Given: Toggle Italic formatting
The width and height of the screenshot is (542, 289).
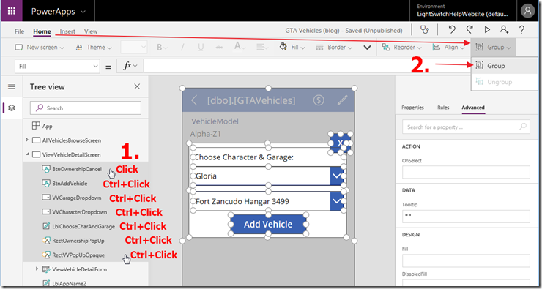Looking at the screenshot, I should 183,48.
